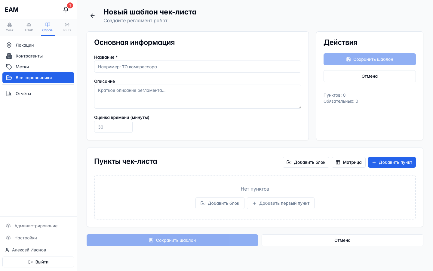Switch to the ТОиР tab
433x271 pixels.
coord(29,27)
